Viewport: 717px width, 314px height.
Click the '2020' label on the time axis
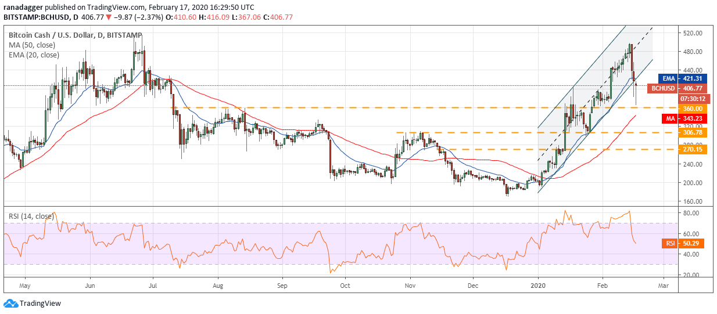tap(539, 286)
